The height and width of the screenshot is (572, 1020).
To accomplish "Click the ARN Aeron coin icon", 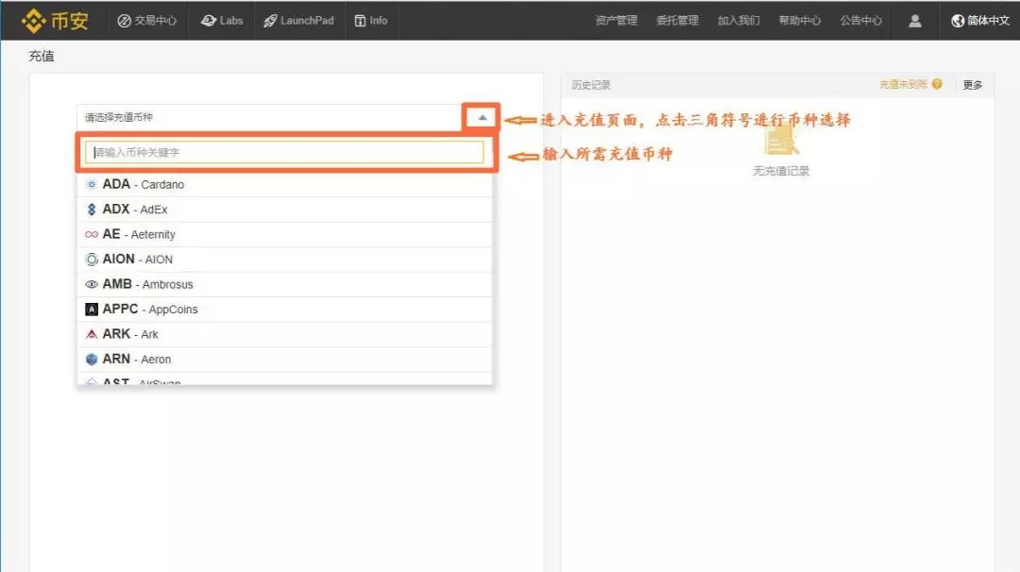I will tap(92, 360).
